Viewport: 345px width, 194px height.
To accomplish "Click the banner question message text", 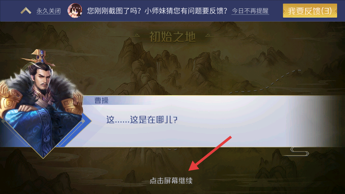I will coord(157,10).
